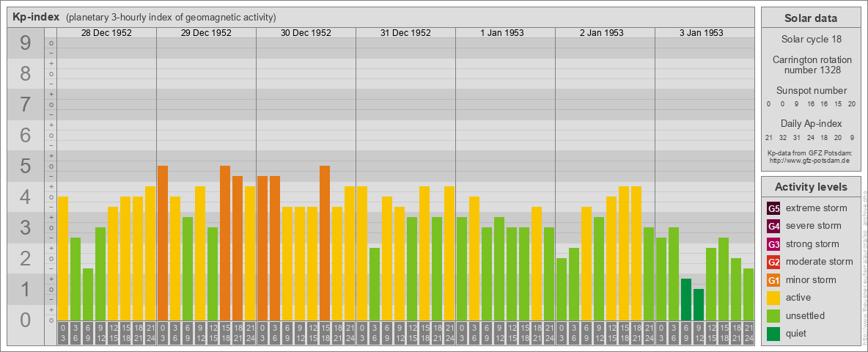Click the 3 Jan 9–12h dark green bar

click(698, 305)
